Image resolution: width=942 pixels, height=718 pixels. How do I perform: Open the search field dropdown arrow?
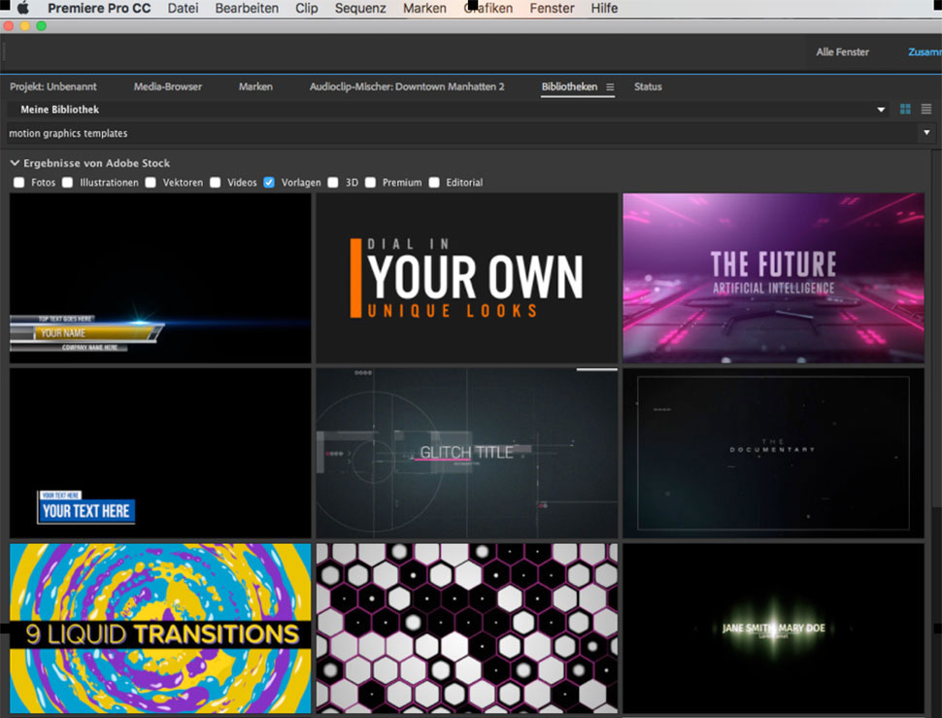point(925,133)
